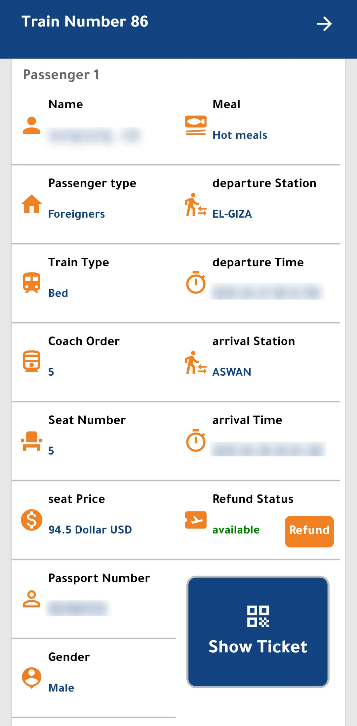Tap the forward arrow in the header
The height and width of the screenshot is (726, 357).
coord(324,24)
